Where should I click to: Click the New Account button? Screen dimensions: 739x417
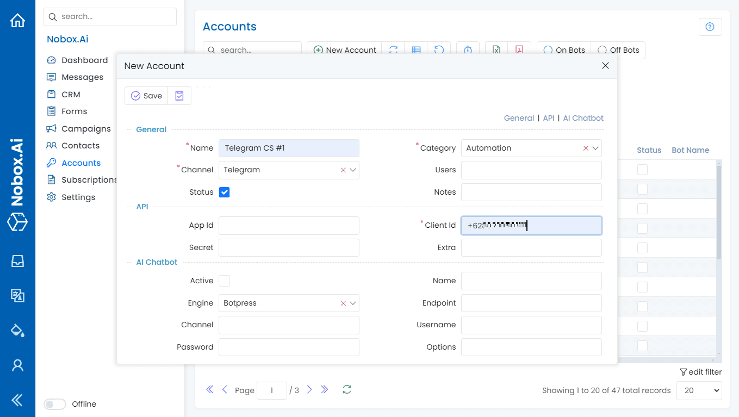(x=344, y=49)
